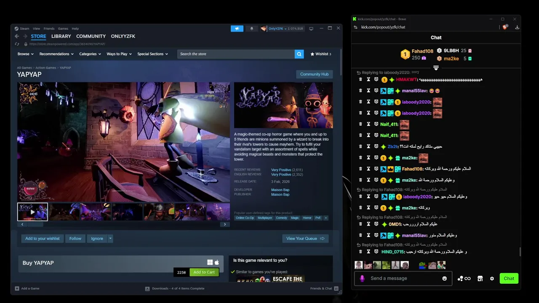Screen dimensions: 539x303
Task: Click the Follow button
Action: pos(75,239)
